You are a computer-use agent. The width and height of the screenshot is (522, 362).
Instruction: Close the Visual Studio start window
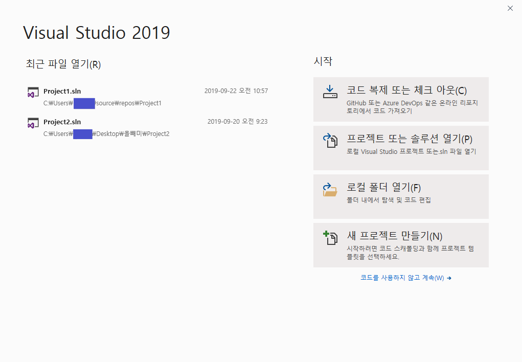[x=510, y=8]
